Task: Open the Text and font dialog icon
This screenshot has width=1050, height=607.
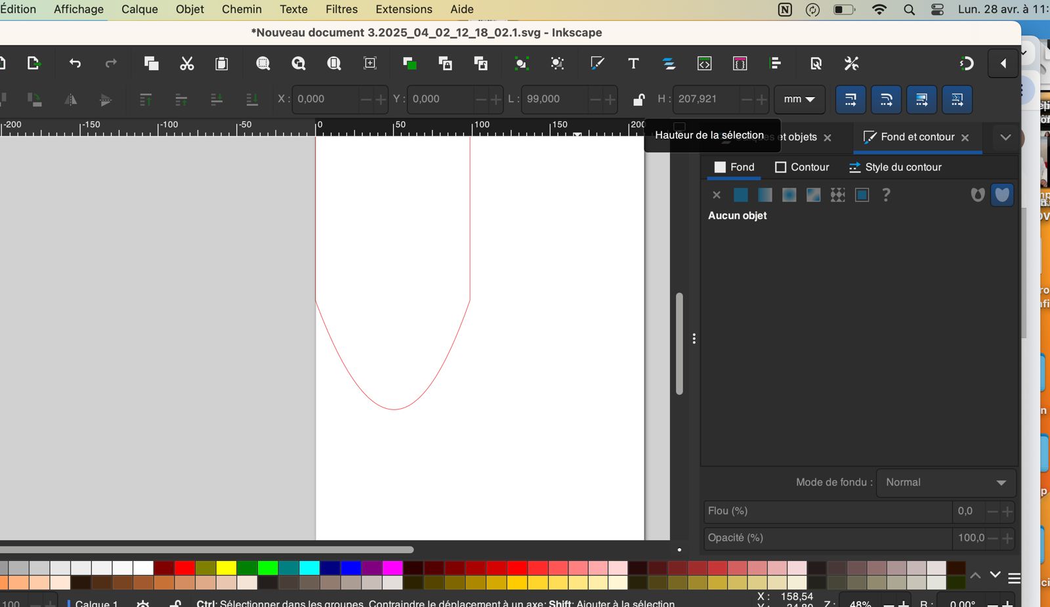Action: (633, 64)
